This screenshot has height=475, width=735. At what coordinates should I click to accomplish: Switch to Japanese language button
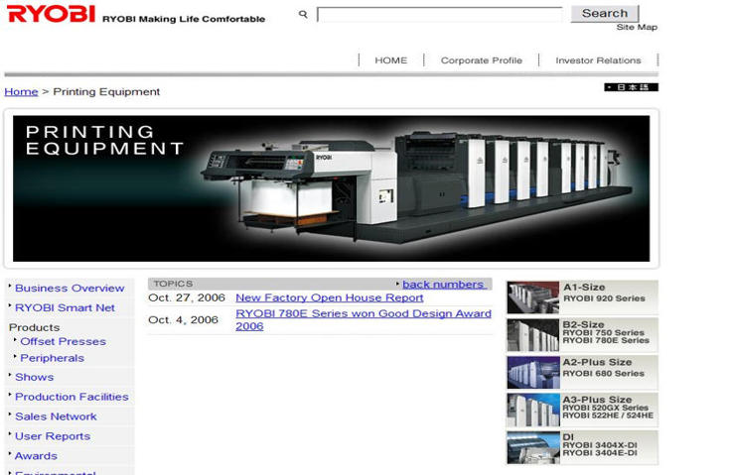[631, 87]
